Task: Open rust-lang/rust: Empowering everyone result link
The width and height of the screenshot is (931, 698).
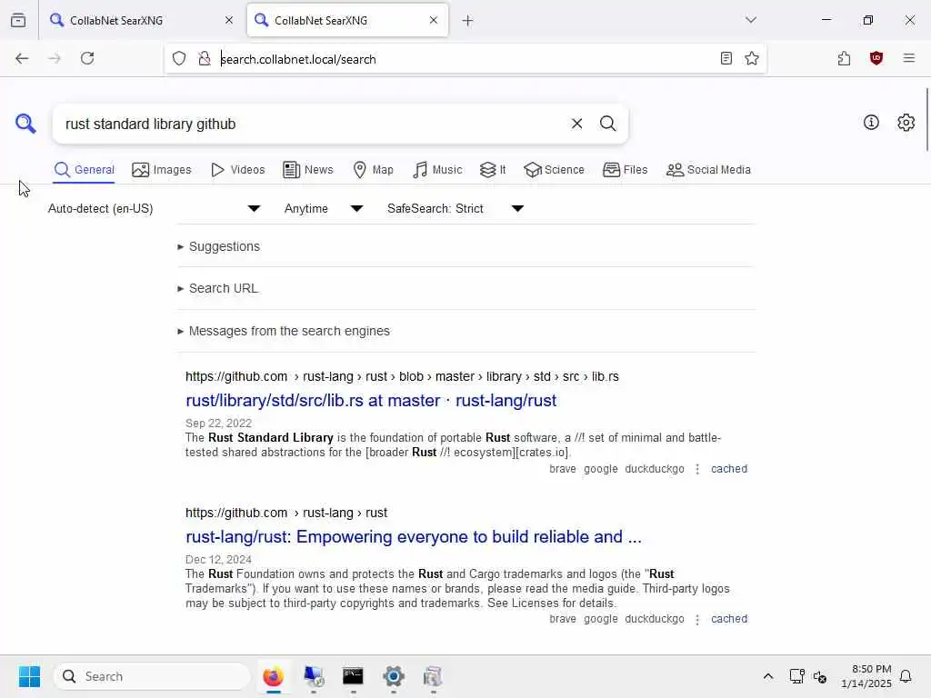Action: 414,536
